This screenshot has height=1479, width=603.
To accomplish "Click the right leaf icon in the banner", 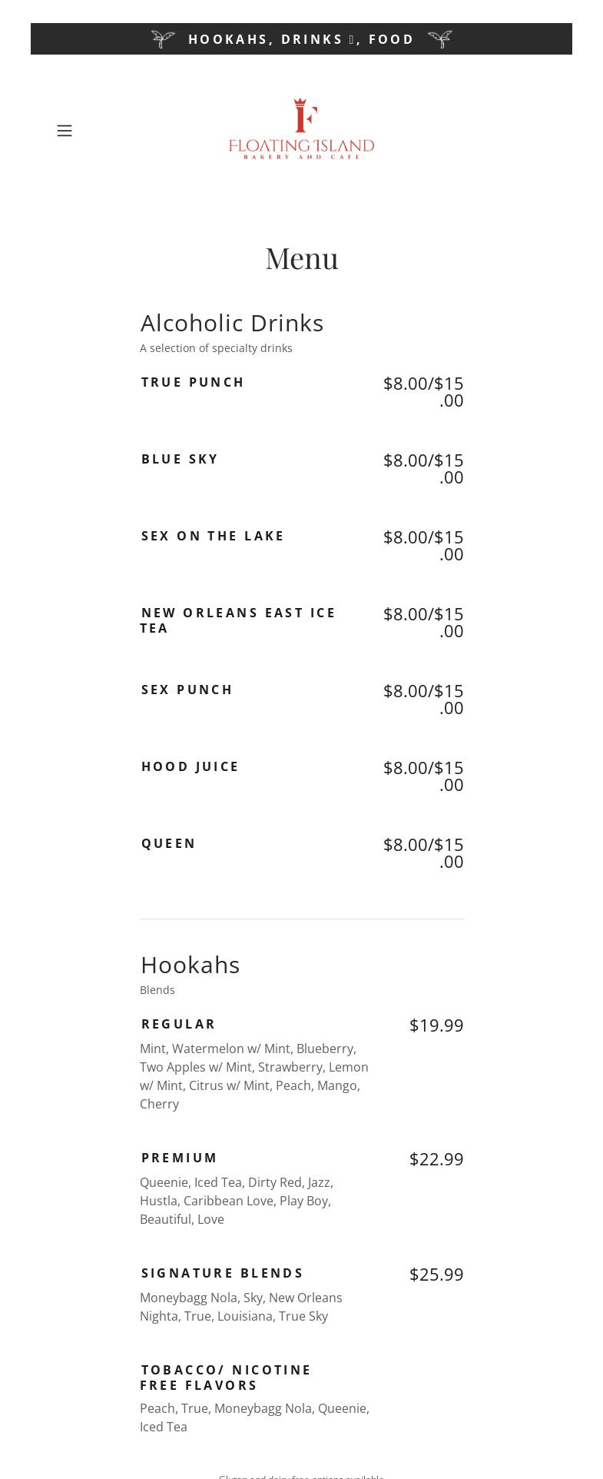I will coord(439,39).
